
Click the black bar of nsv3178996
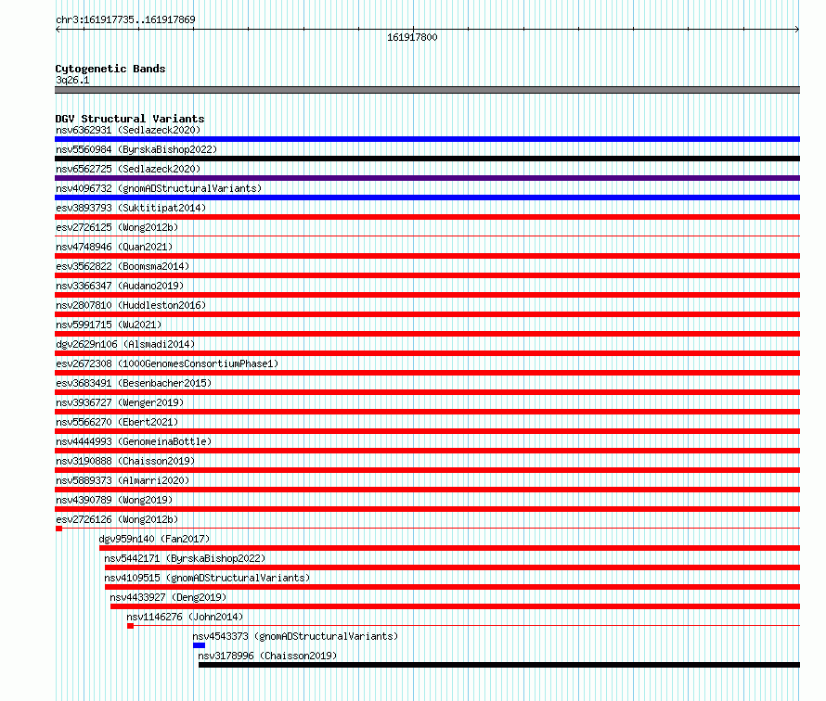pyautogui.click(x=499, y=665)
